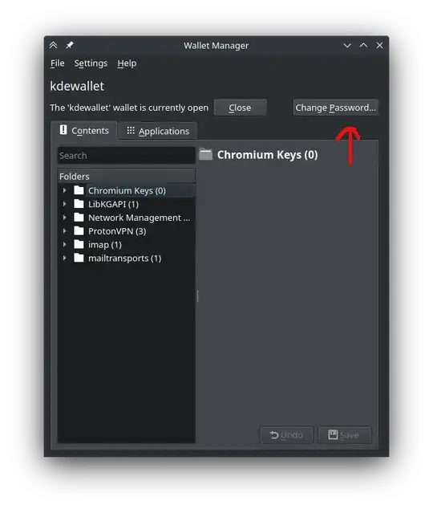Click the 'Chromium Keys (0)' heading in right pane

click(x=267, y=155)
